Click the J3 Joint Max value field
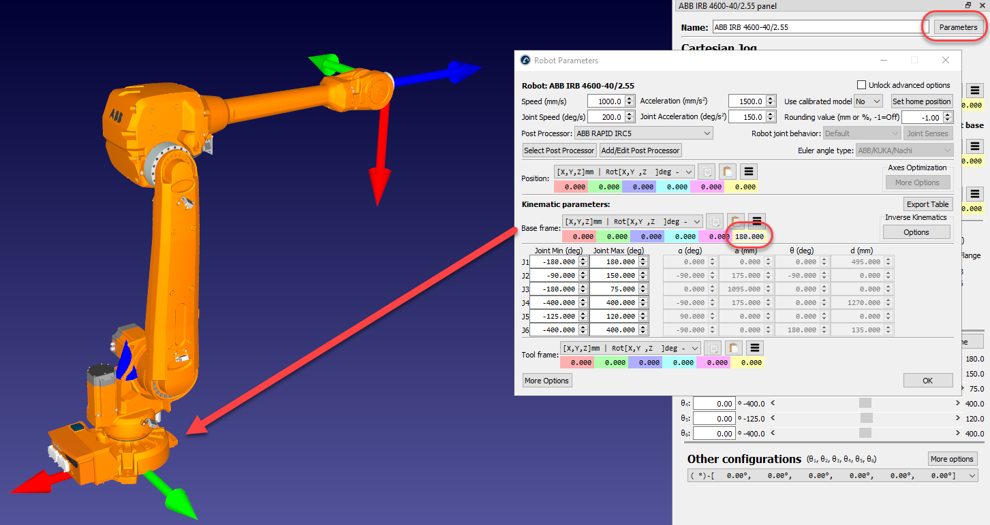The image size is (990, 525). (613, 289)
